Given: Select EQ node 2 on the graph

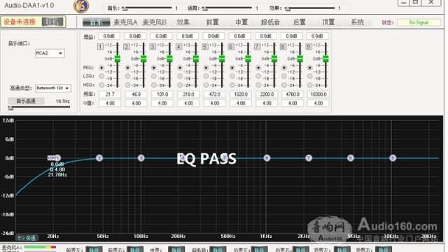Looking at the screenshot, I should point(99,158).
